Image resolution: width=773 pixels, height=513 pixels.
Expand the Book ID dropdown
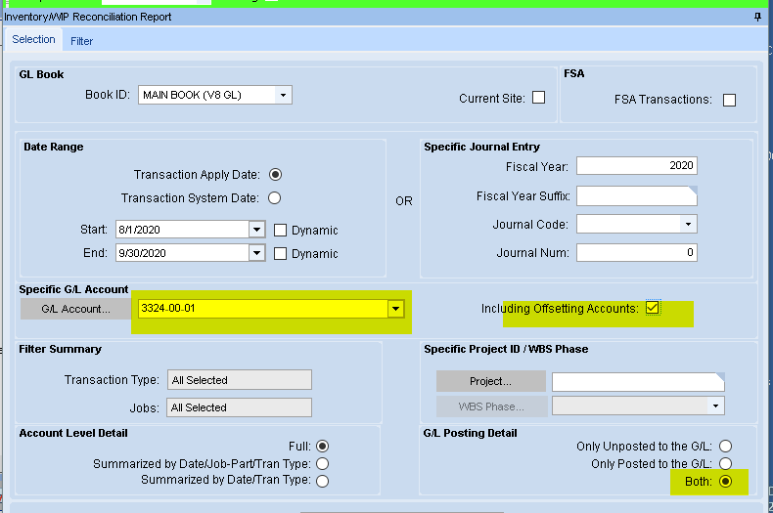point(283,95)
